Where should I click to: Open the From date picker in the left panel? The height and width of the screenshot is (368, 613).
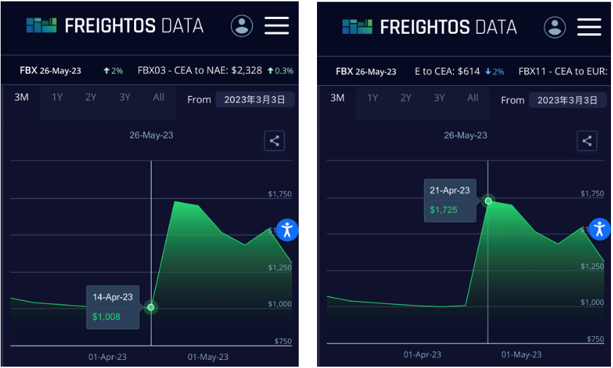point(255,99)
